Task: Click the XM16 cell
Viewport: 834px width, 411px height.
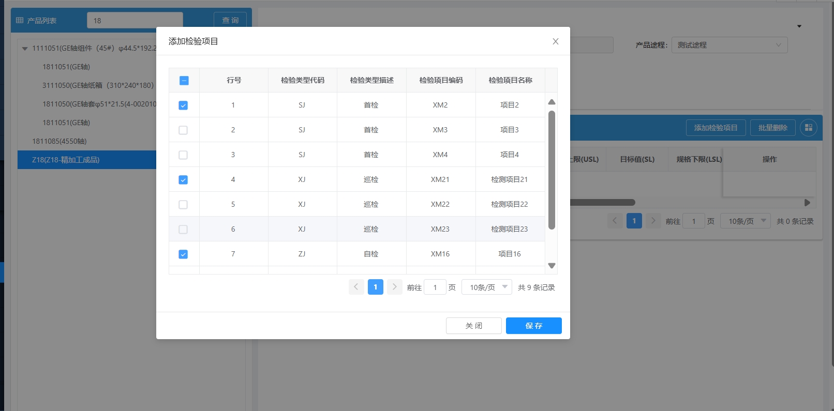Action: [x=440, y=254]
